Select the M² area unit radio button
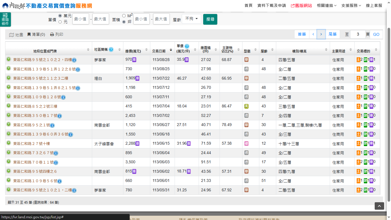Image resolution: width=391 pixels, height=220 pixels. coord(124,16)
